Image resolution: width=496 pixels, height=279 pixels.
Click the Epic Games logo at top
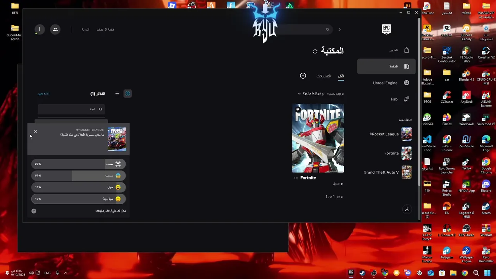tap(386, 29)
